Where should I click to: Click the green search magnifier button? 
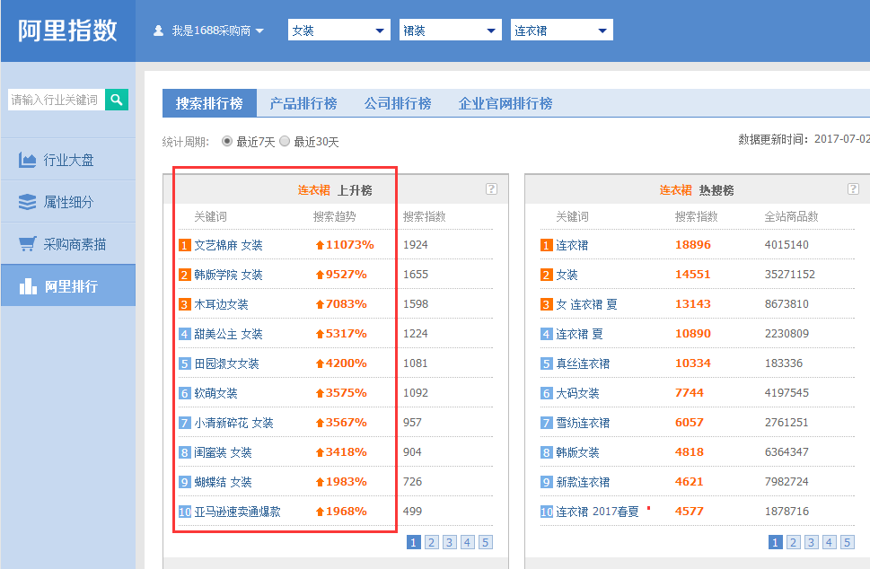[x=117, y=100]
